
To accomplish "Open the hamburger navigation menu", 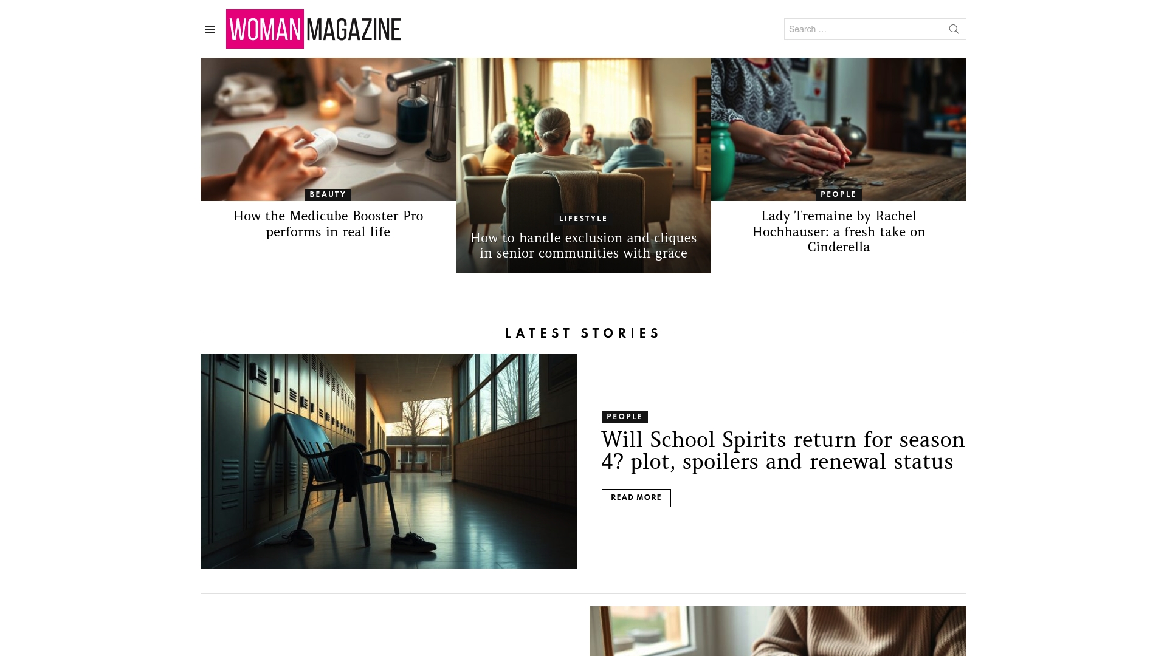I will (210, 29).
